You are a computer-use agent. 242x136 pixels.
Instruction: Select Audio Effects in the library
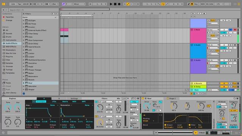(x=12, y=43)
